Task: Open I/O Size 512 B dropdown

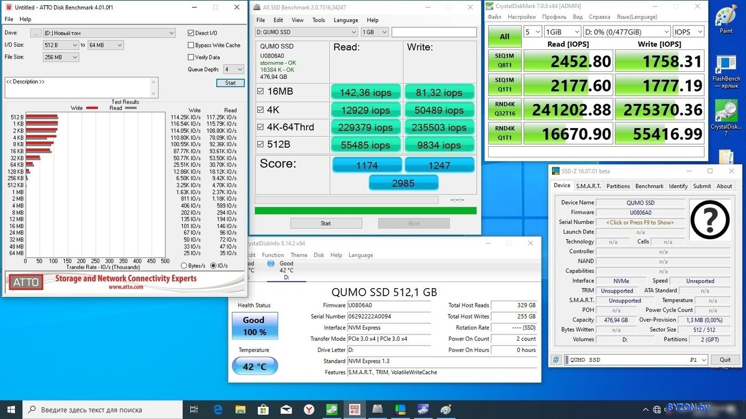Action: [x=61, y=45]
